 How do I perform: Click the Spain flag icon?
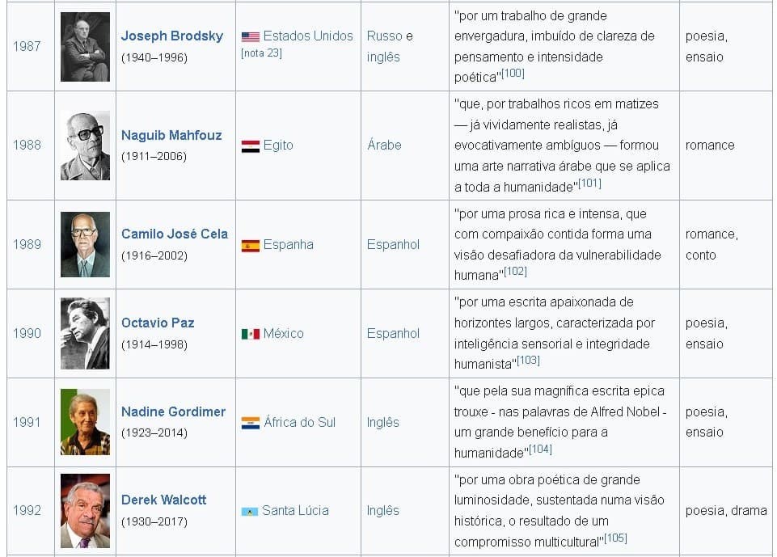click(251, 246)
